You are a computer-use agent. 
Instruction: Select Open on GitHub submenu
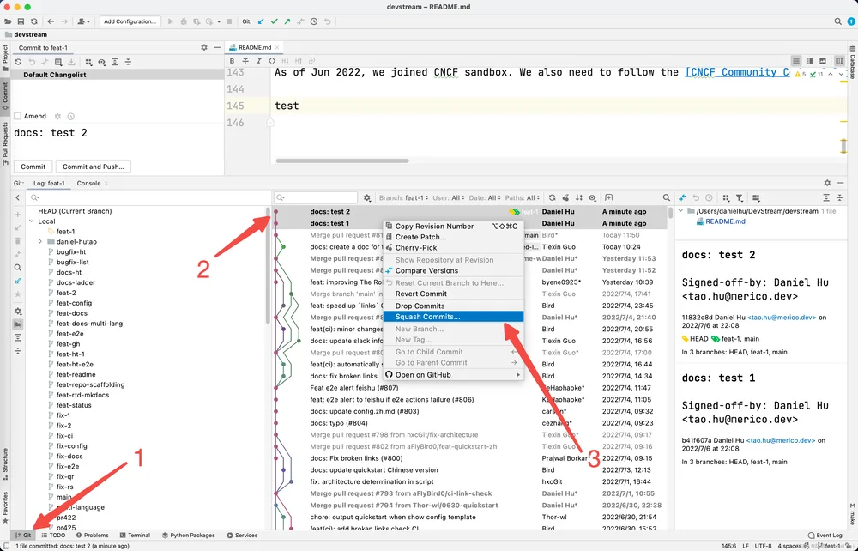[x=453, y=375]
